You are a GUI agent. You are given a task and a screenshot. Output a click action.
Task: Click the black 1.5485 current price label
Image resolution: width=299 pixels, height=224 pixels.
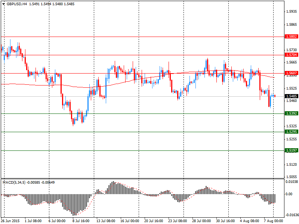click(292, 96)
